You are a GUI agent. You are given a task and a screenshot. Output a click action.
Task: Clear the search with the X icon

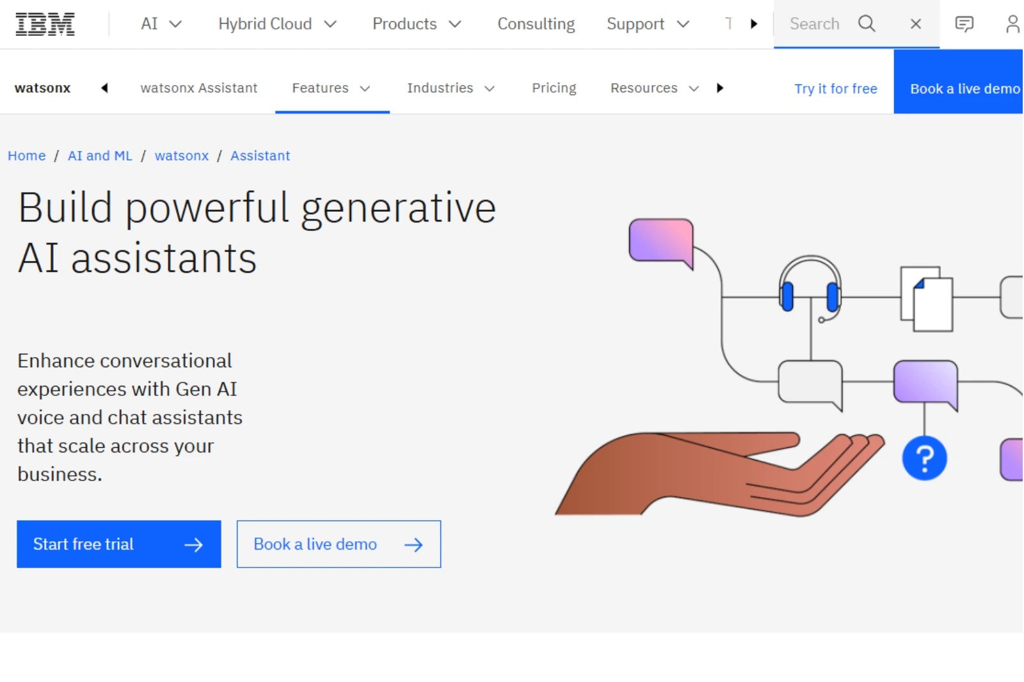pos(915,24)
